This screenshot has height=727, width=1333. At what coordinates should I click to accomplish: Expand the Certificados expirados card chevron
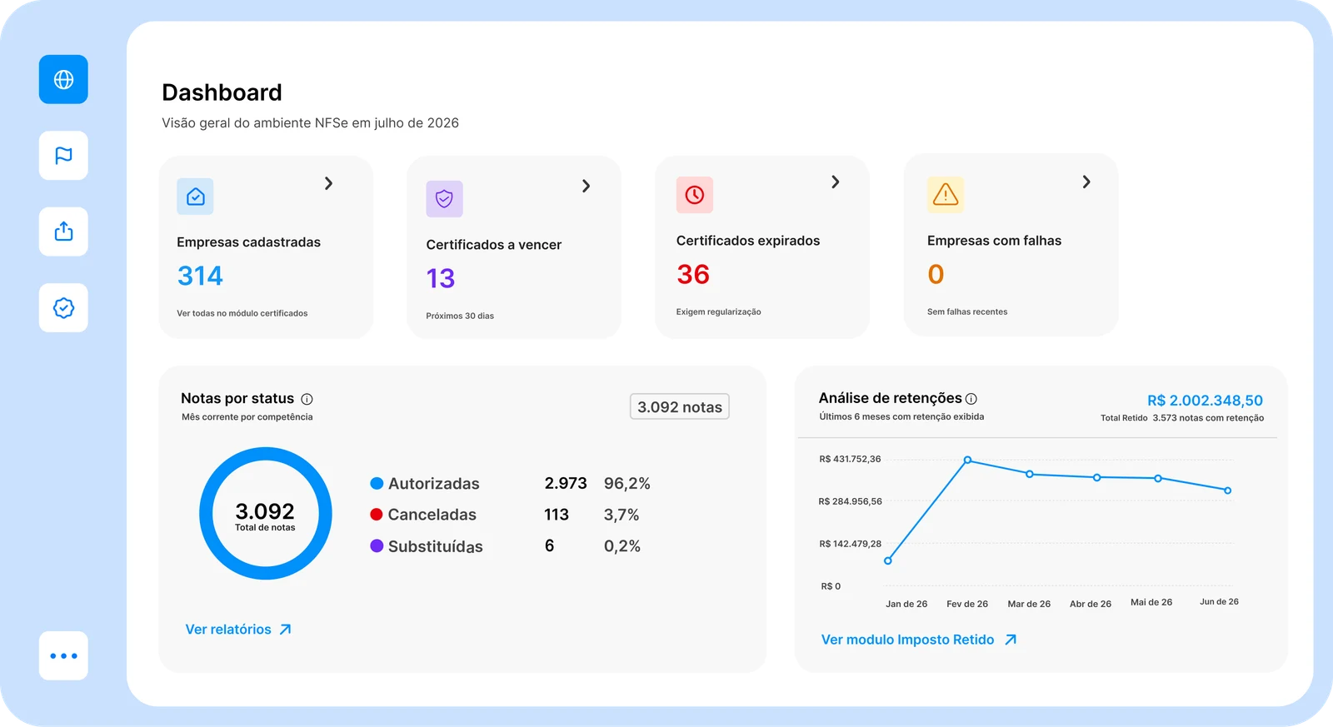(x=836, y=182)
